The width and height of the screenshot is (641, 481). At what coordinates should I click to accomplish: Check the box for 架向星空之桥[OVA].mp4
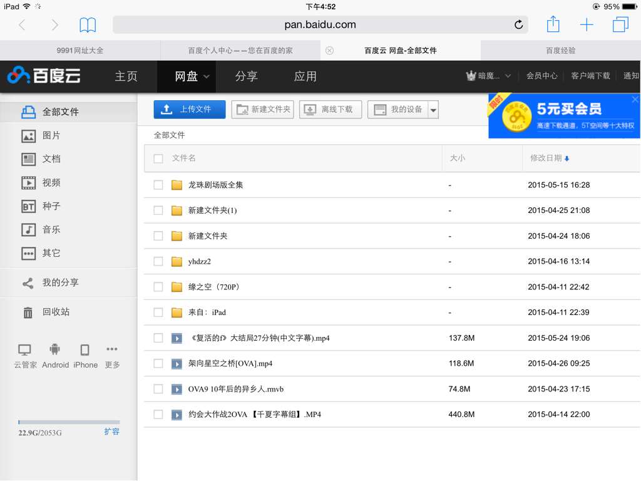(158, 364)
